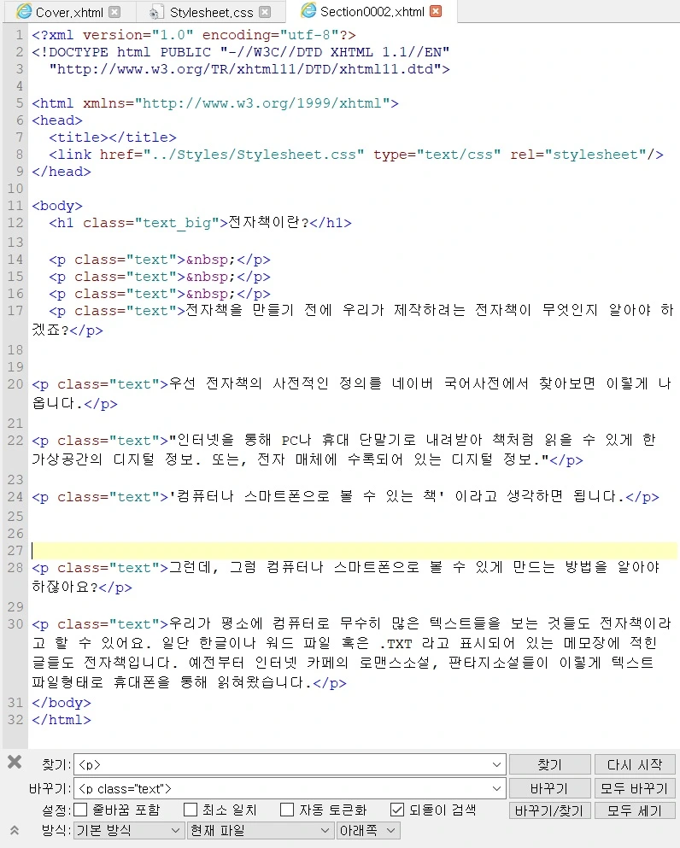Screen dimensions: 680x848
Task: Click the paragraph starting 우리가 평소에
Action: 352,652
